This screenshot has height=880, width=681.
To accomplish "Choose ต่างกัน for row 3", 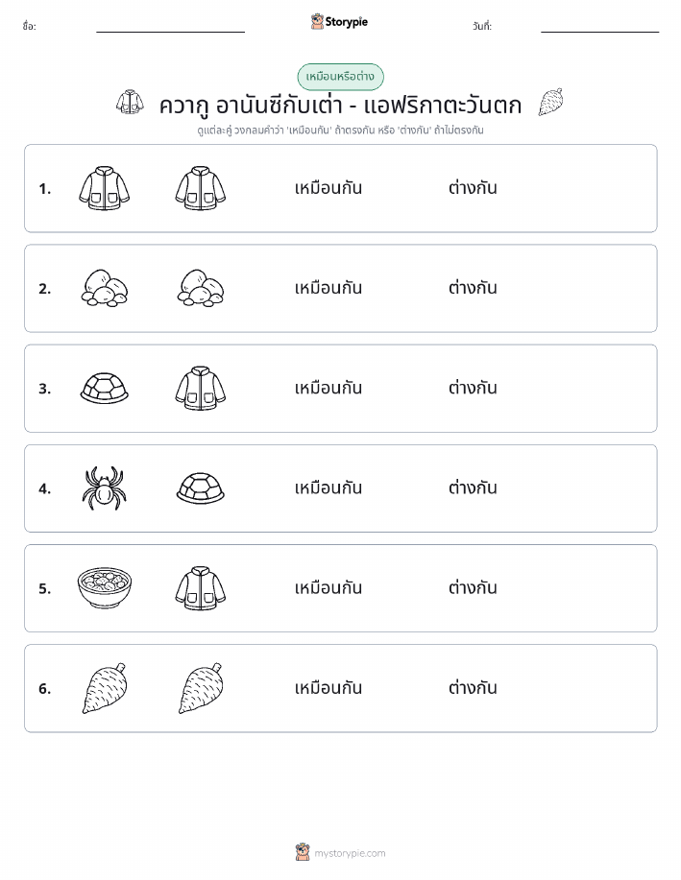I will point(473,388).
